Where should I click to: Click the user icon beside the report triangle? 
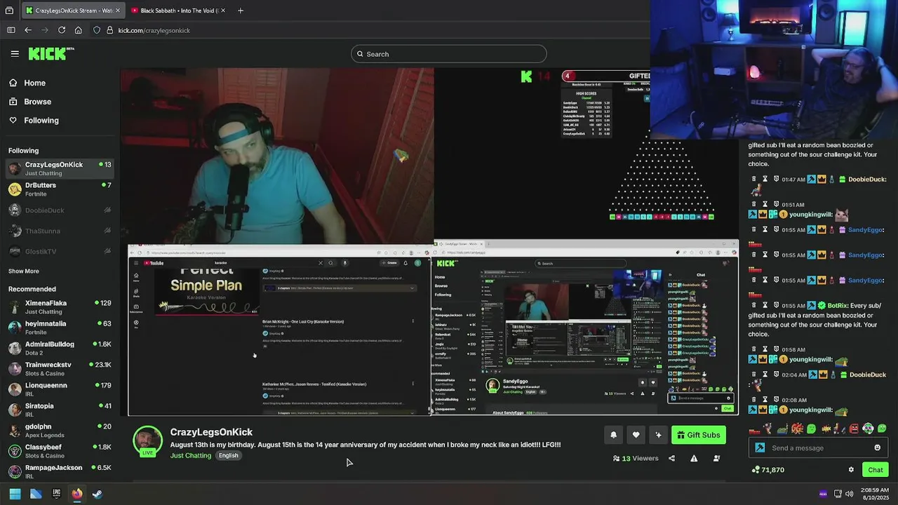coord(716,458)
